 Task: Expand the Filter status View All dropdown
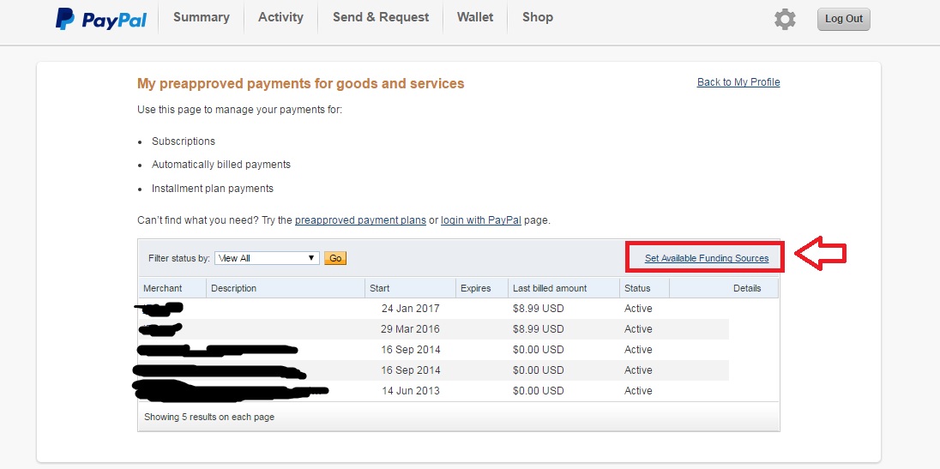267,258
